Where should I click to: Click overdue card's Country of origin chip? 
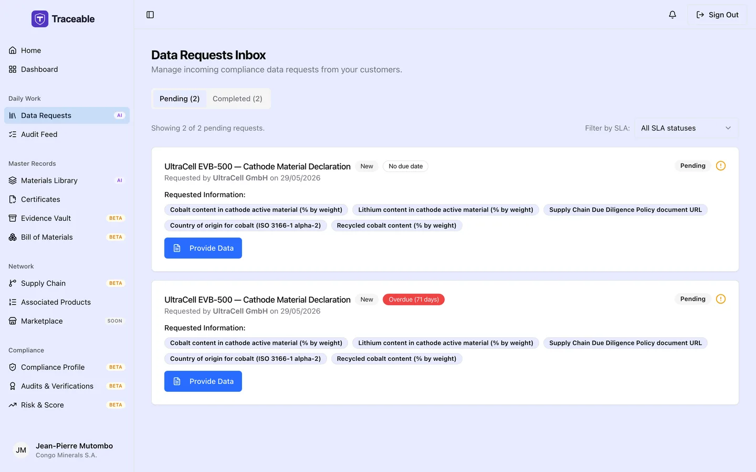246,359
